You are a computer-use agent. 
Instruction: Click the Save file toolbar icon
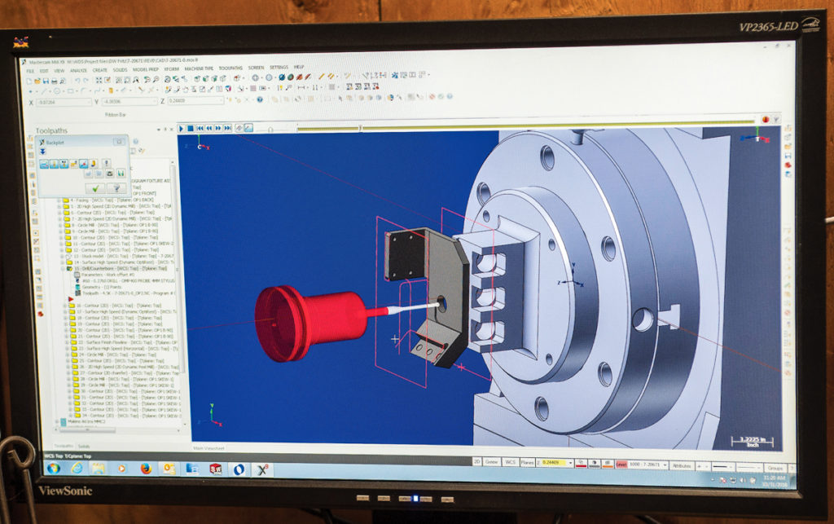coord(47,81)
